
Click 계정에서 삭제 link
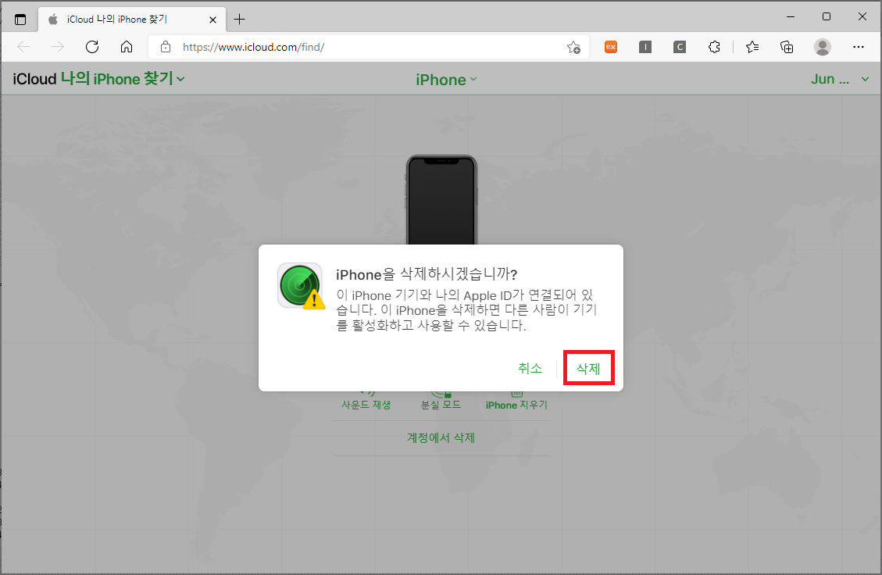pyautogui.click(x=441, y=437)
